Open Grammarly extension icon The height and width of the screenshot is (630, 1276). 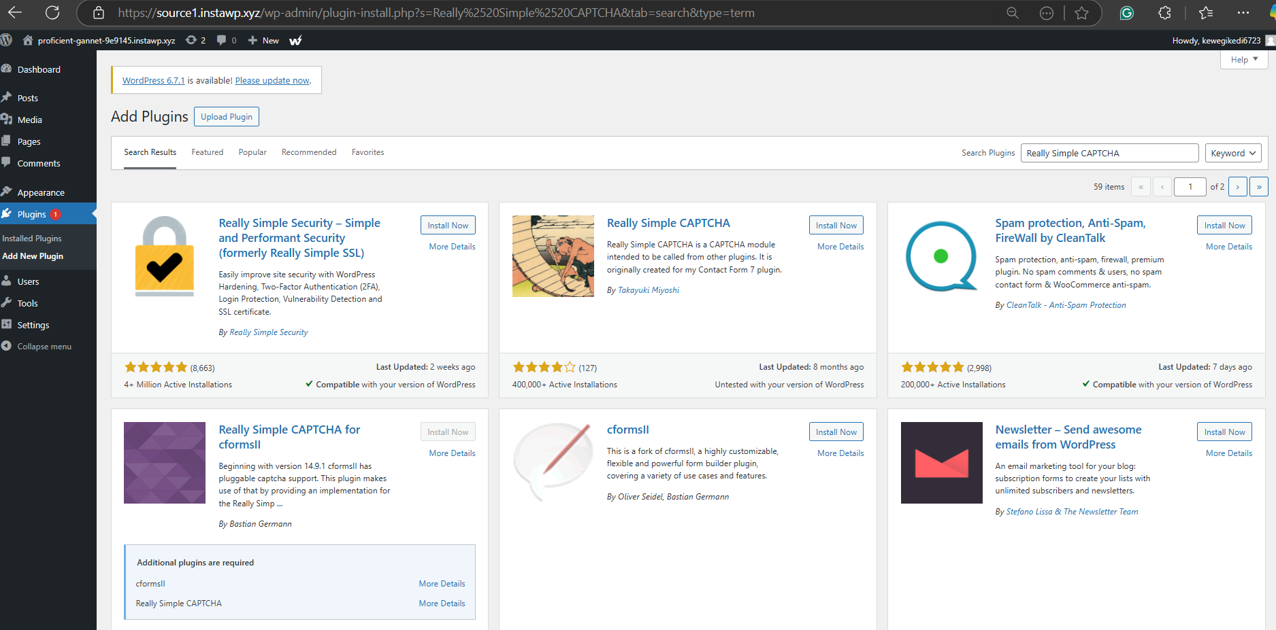click(1127, 13)
